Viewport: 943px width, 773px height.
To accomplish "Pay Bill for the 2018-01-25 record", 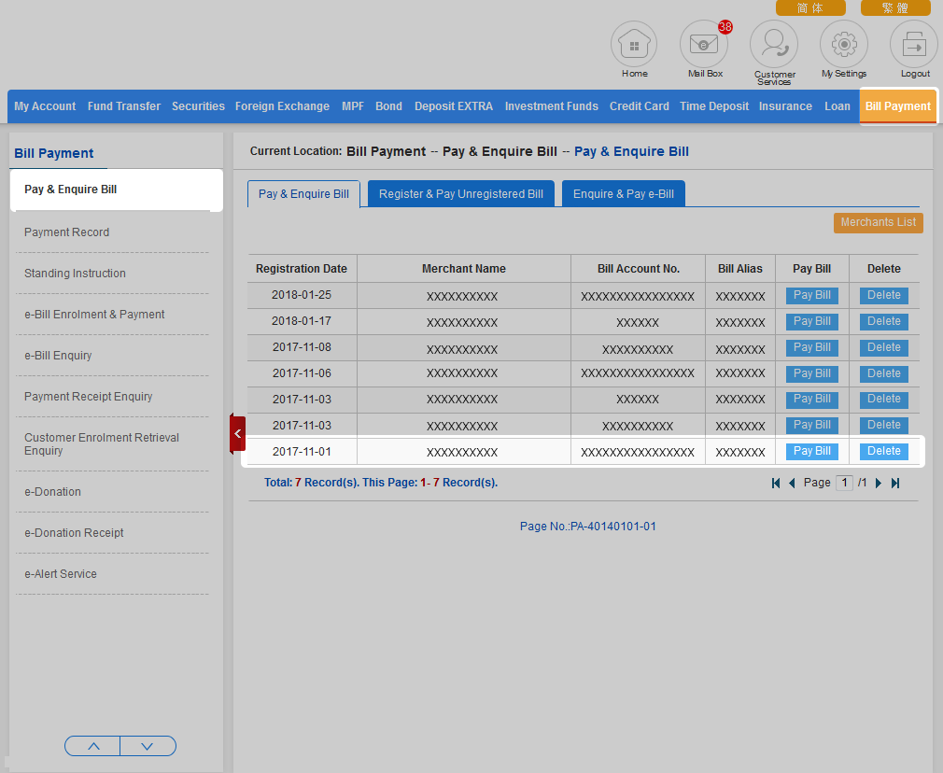I will point(811,295).
